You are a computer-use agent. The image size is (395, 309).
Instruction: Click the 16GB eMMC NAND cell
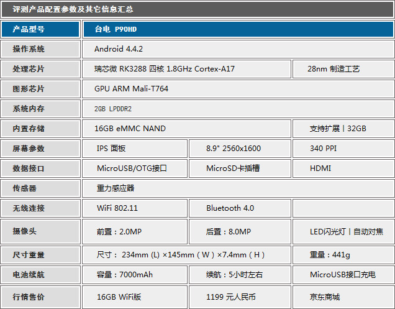(187, 129)
